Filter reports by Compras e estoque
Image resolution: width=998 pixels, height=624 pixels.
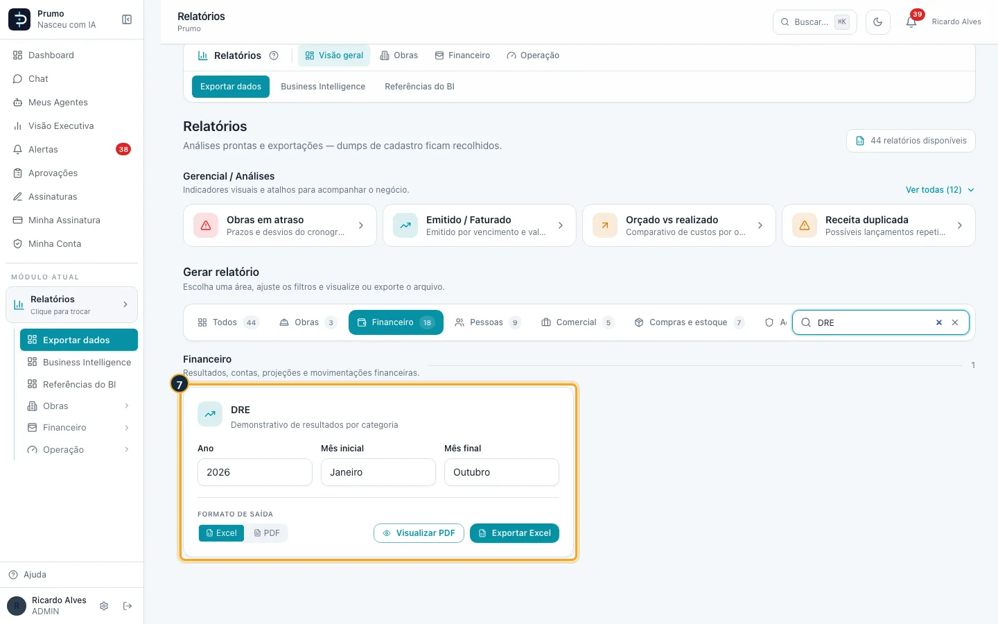click(690, 322)
